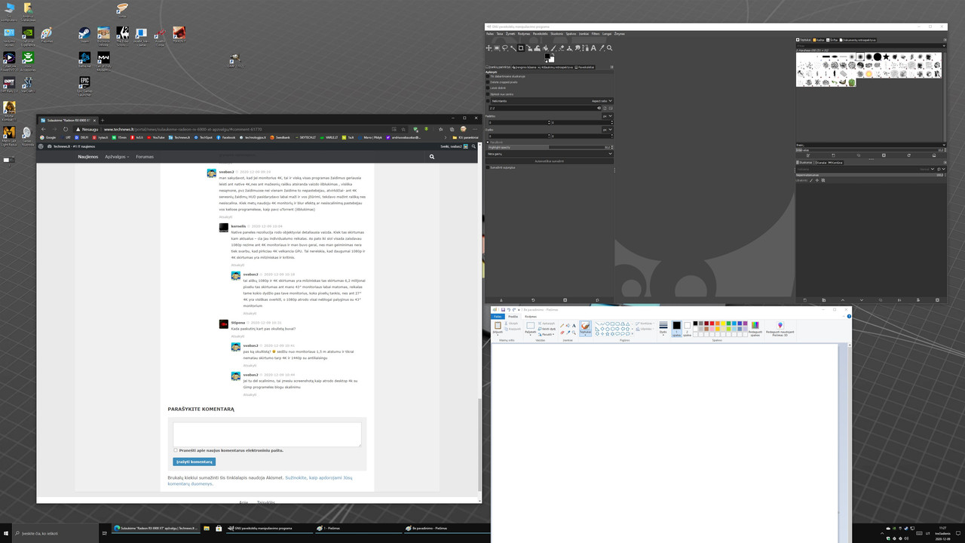Open Forumas link on Technews
This screenshot has height=543, width=965.
145,157
